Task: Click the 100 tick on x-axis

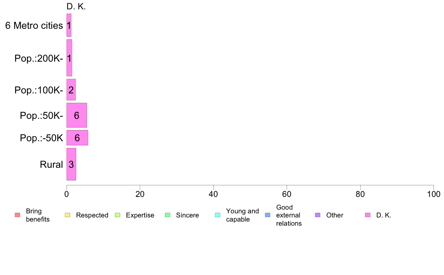Action: pyautogui.click(x=434, y=194)
